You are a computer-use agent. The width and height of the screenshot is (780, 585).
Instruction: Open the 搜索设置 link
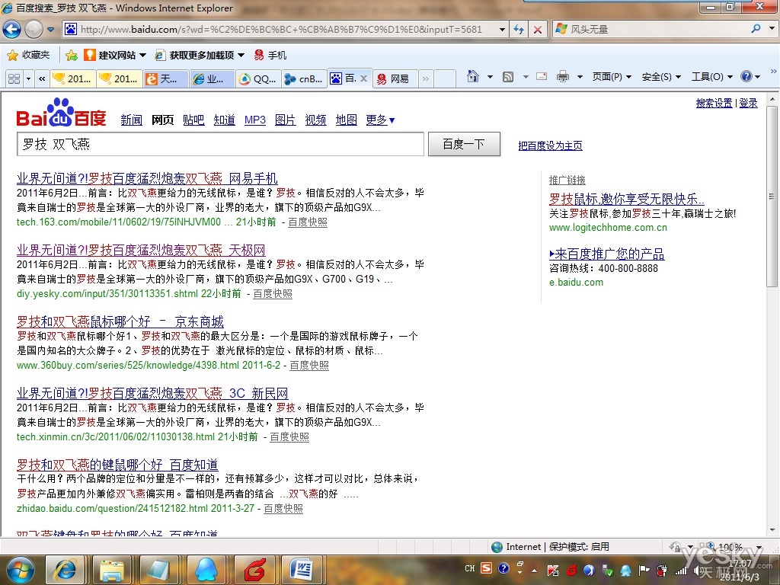coord(714,103)
